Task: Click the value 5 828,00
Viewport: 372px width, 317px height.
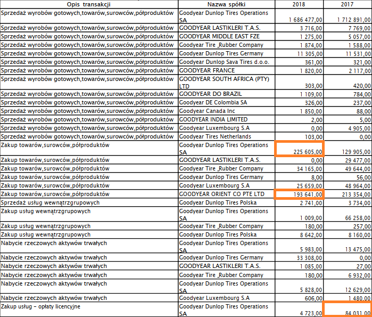Action: tap(311, 290)
